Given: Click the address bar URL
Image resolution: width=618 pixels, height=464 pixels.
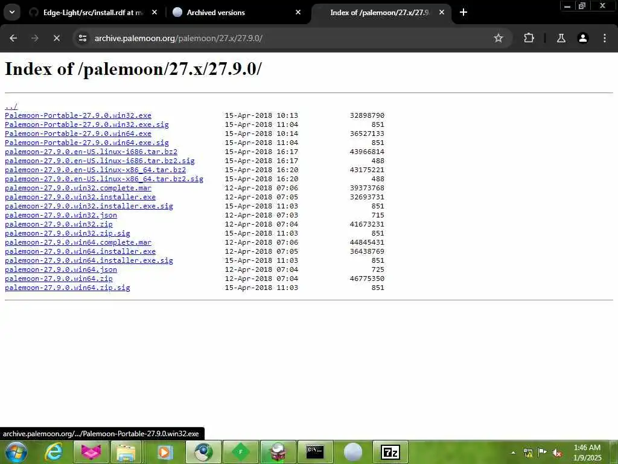Looking at the screenshot, I should coord(178,38).
